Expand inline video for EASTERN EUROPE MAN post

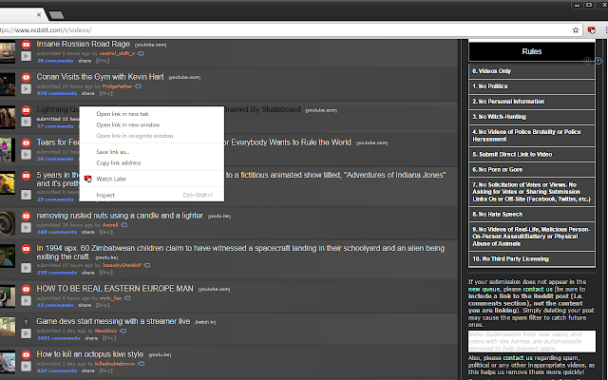(26, 300)
